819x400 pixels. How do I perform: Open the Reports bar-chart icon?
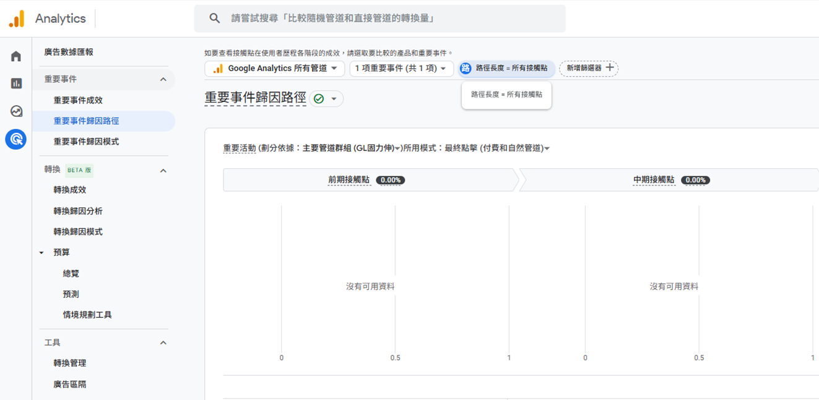click(16, 83)
